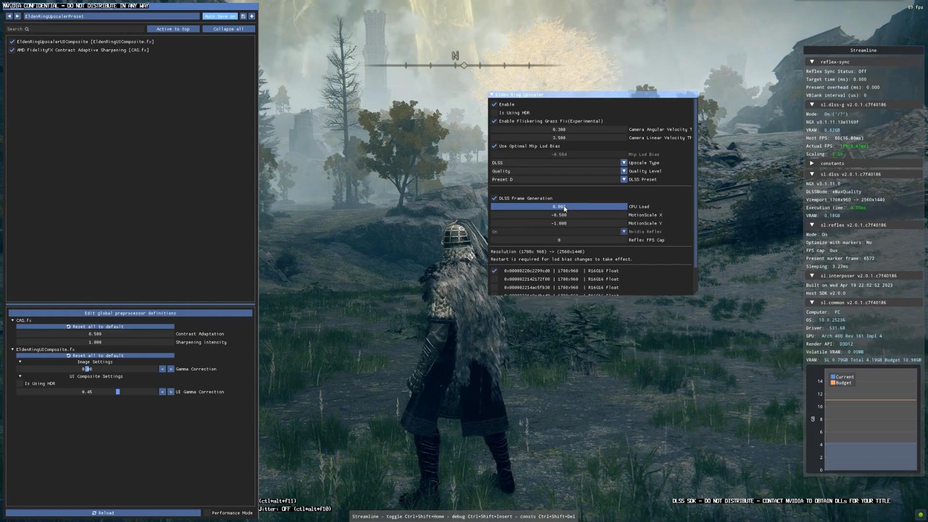This screenshot has width=928, height=522.
Task: Open the DLSS Preset dropdown
Action: (x=624, y=179)
